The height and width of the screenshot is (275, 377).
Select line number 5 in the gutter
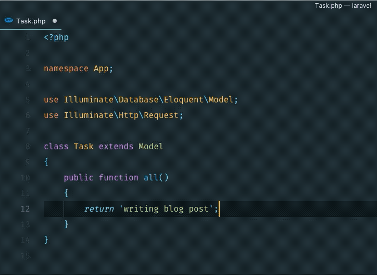(x=28, y=100)
